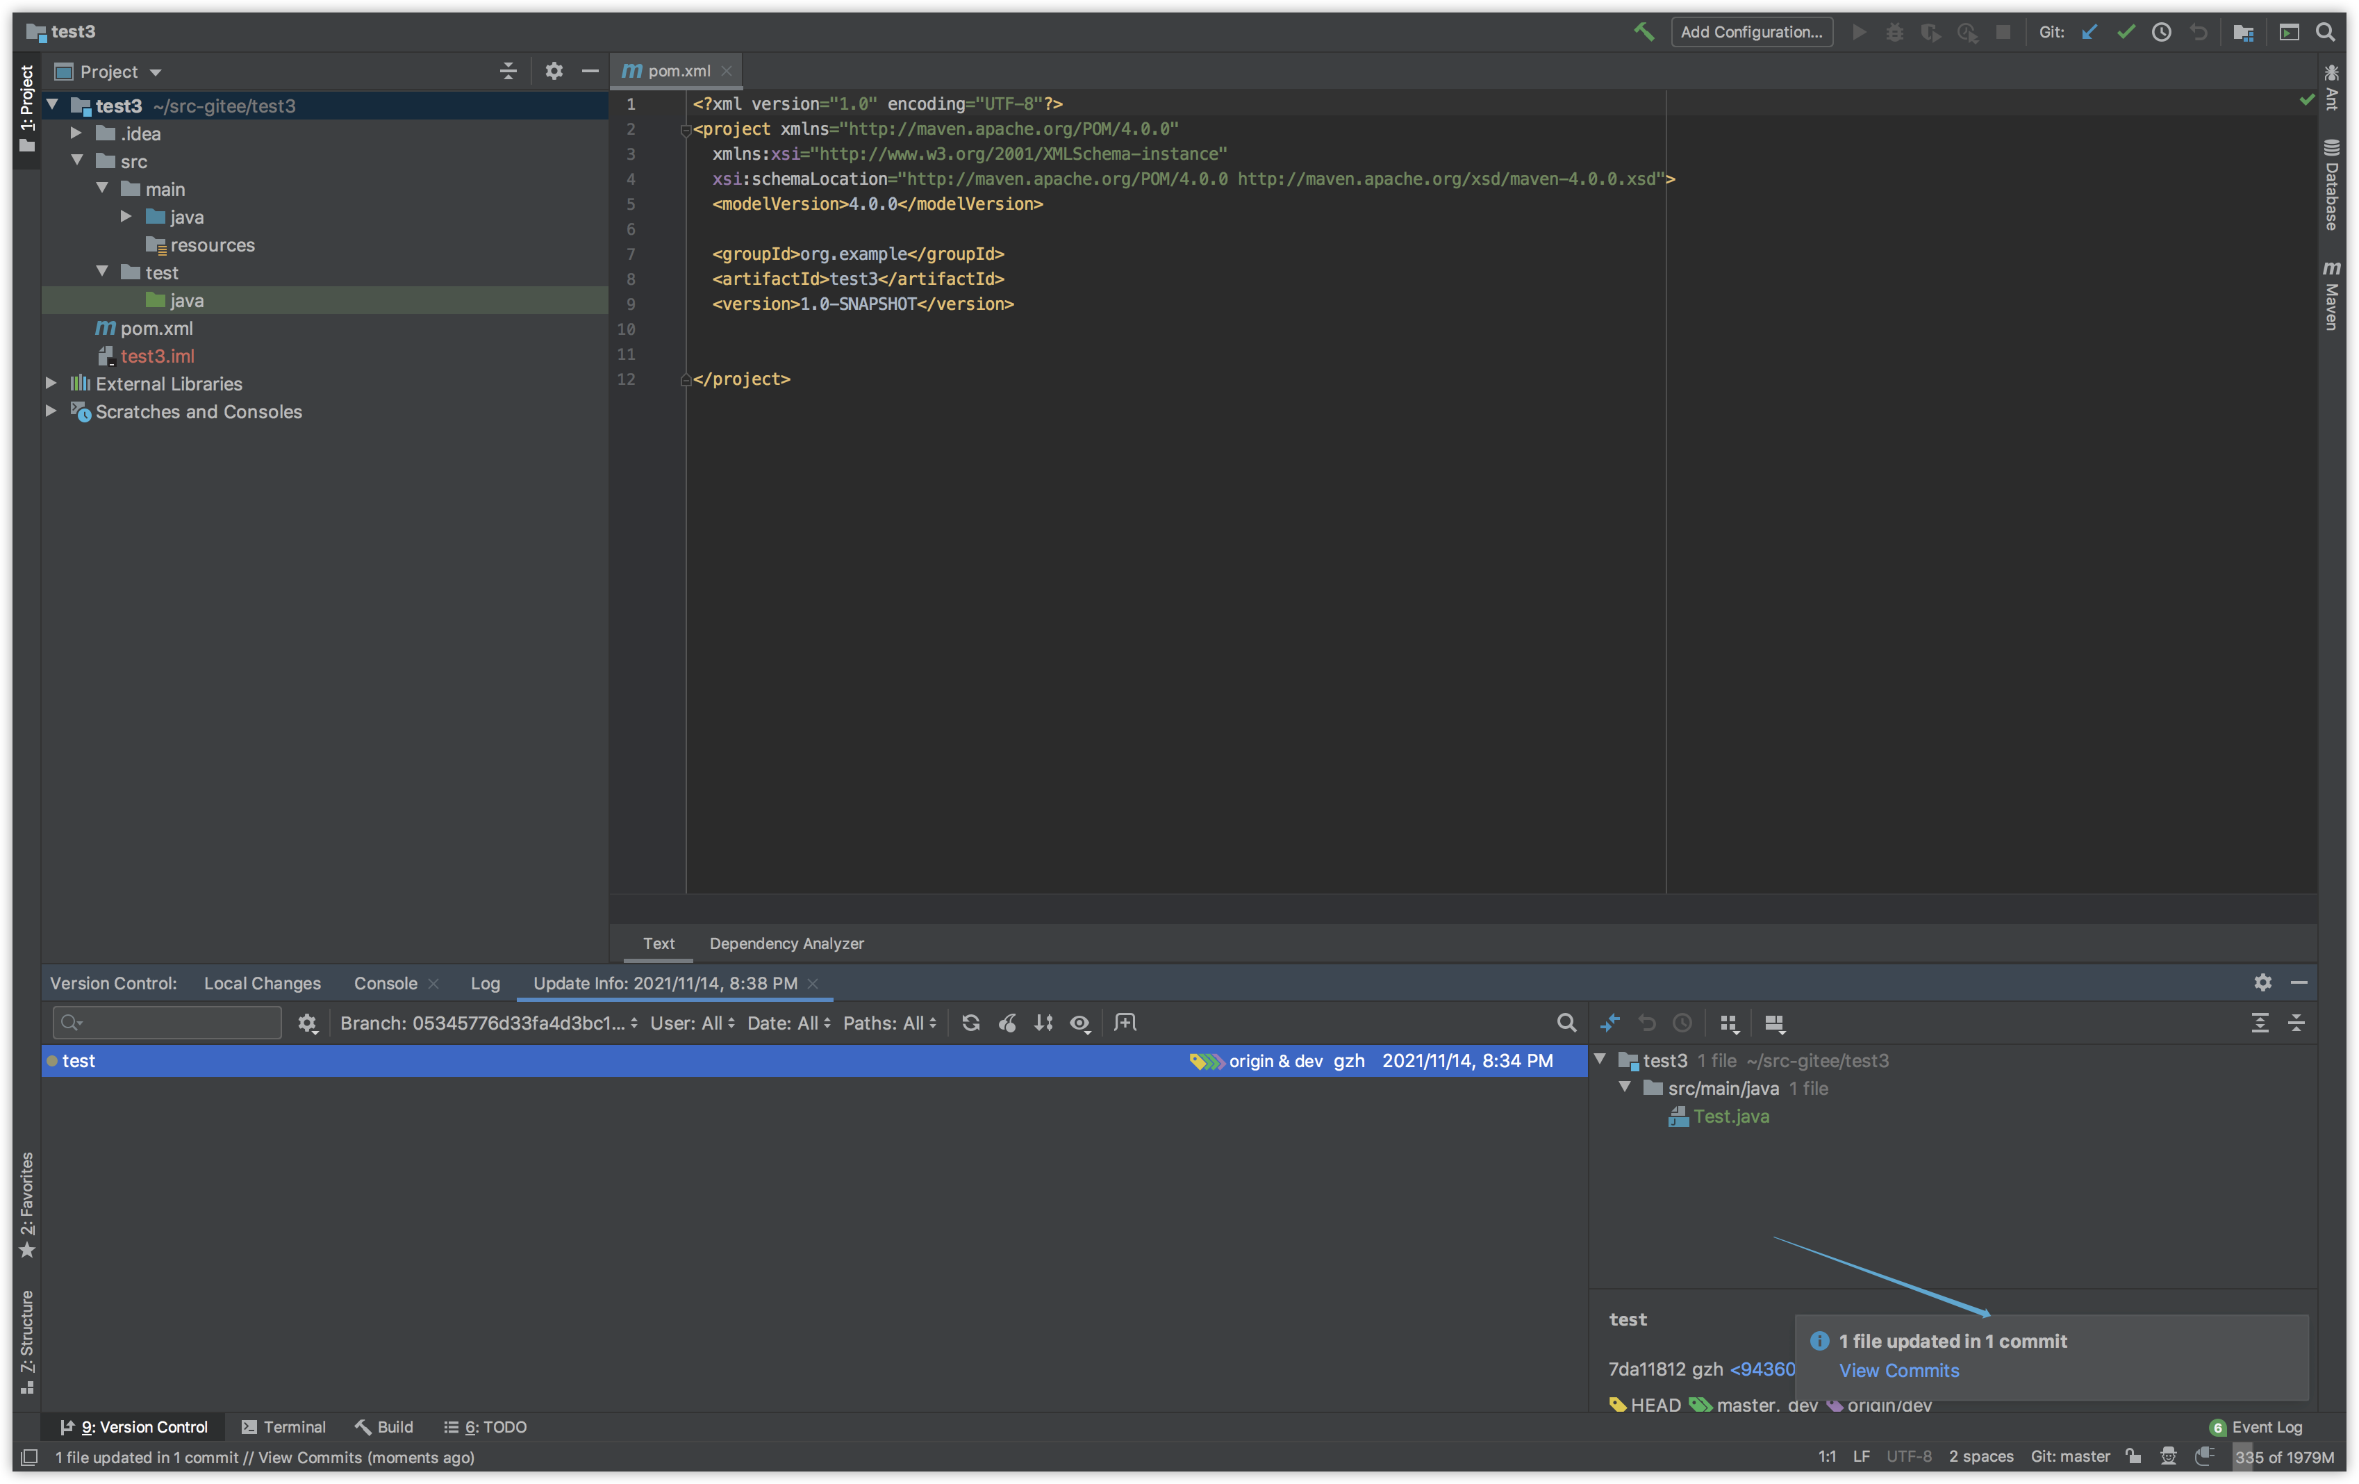Click the View Commits link in notification
The height and width of the screenshot is (1484, 2359).
(x=1898, y=1370)
